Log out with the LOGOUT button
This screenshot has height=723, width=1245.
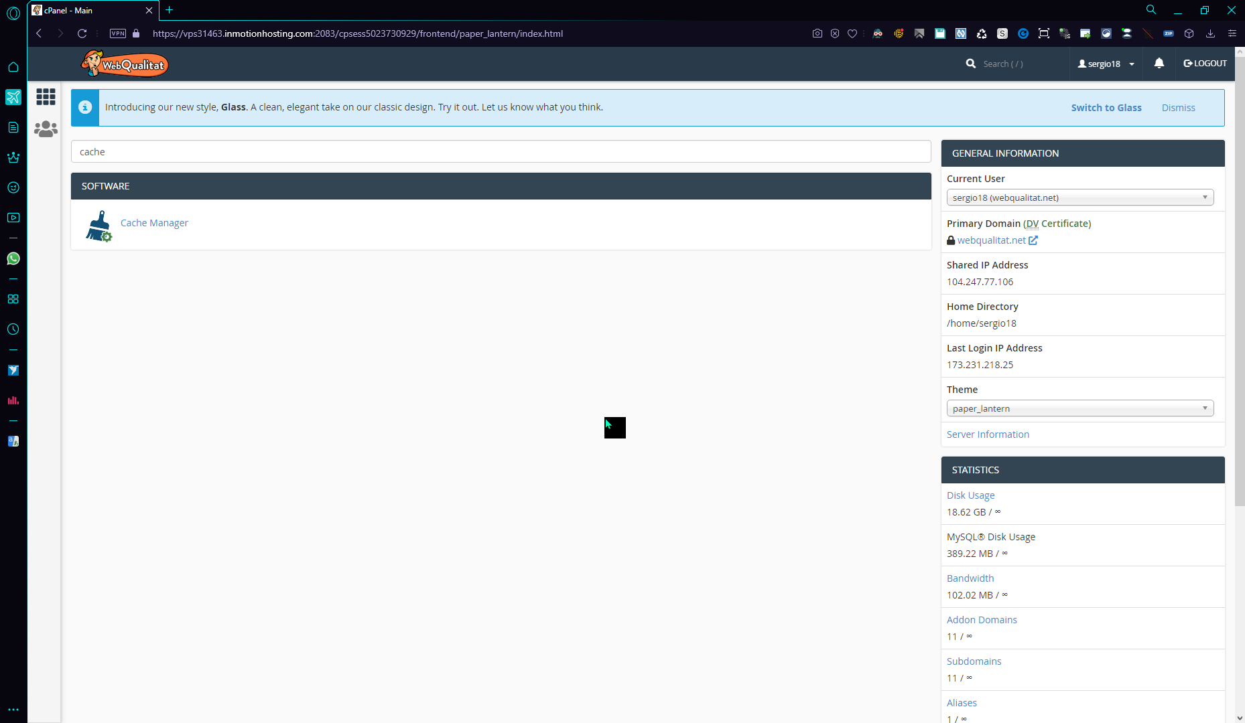1205,64
